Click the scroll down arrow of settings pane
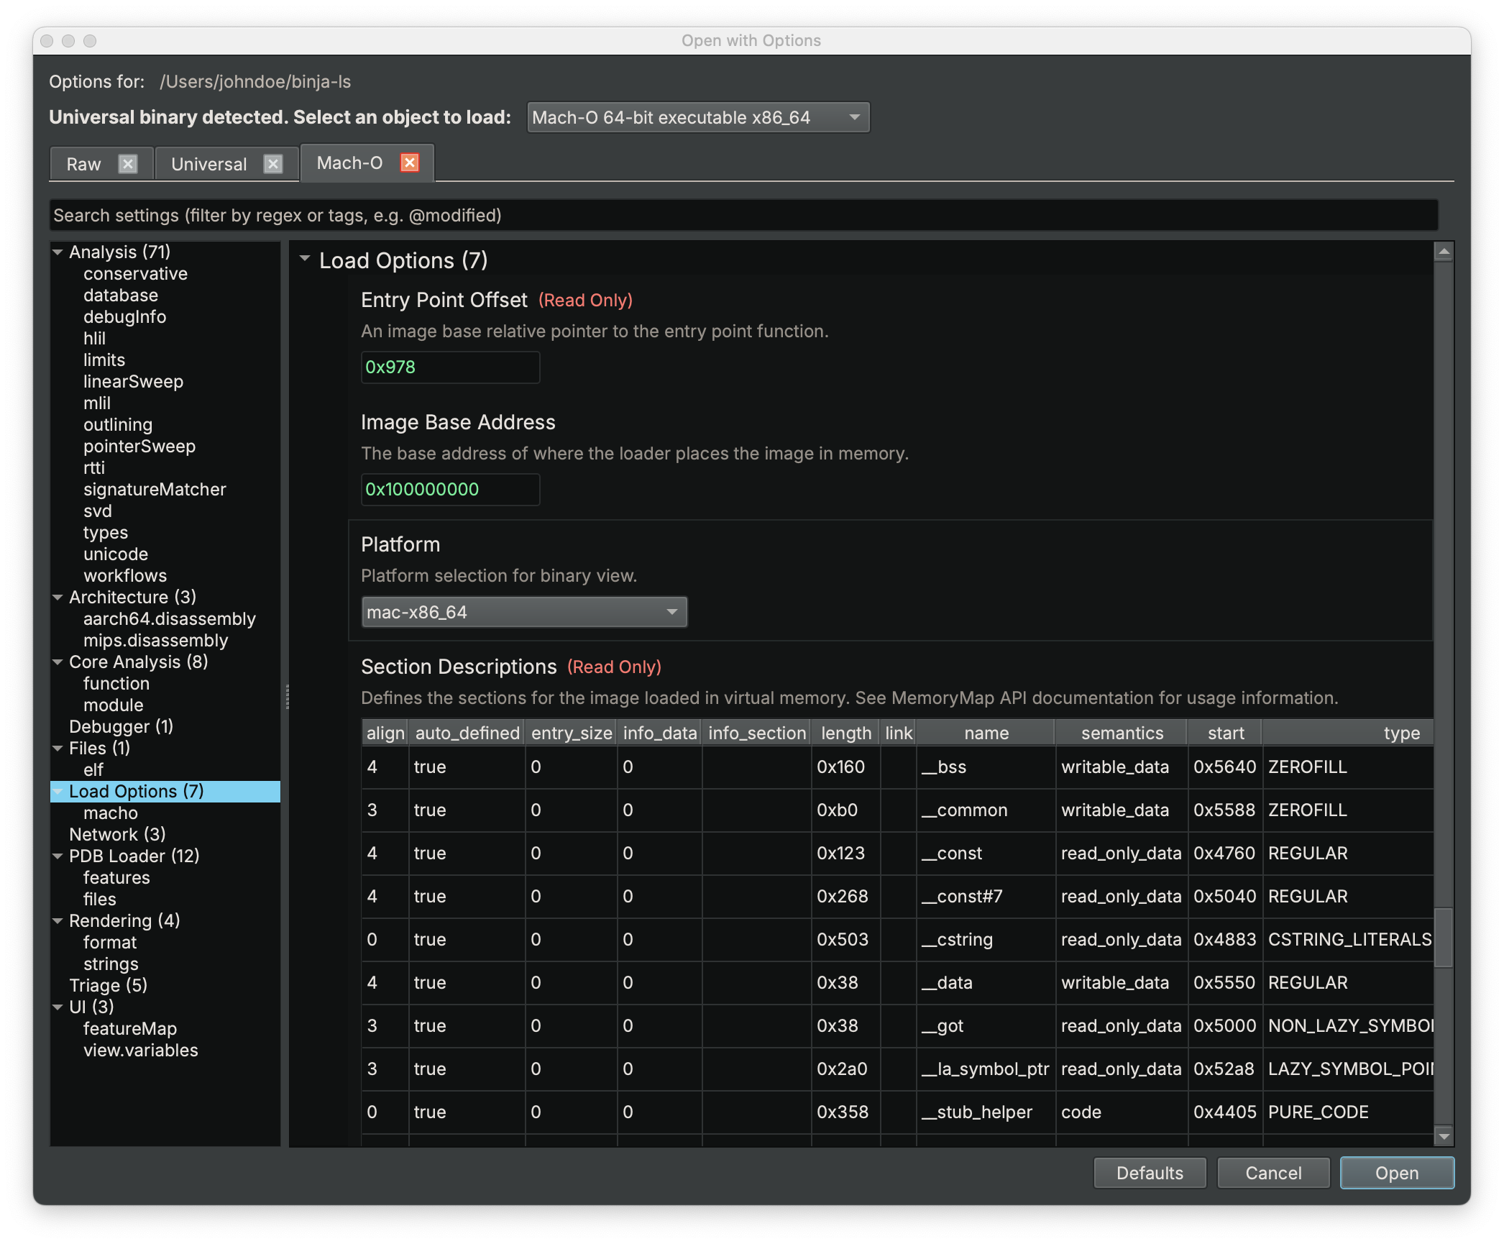Image resolution: width=1504 pixels, height=1244 pixels. pyautogui.click(x=1444, y=1136)
